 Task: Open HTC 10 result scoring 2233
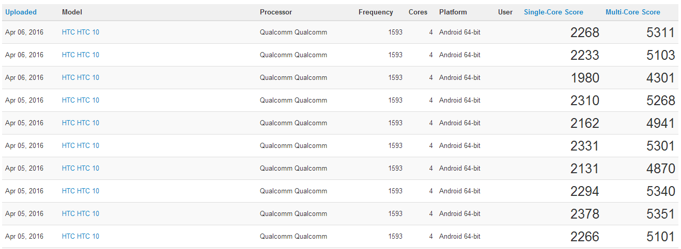pyautogui.click(x=81, y=55)
